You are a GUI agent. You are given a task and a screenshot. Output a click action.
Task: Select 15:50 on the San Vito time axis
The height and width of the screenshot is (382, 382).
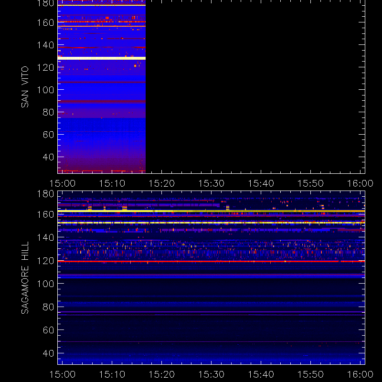pos(311,183)
